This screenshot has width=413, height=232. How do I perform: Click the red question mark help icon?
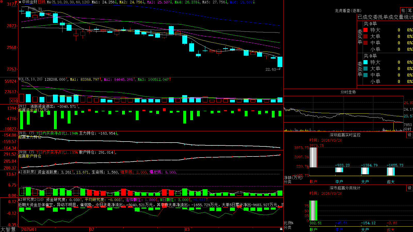pyautogui.click(x=16, y=2)
